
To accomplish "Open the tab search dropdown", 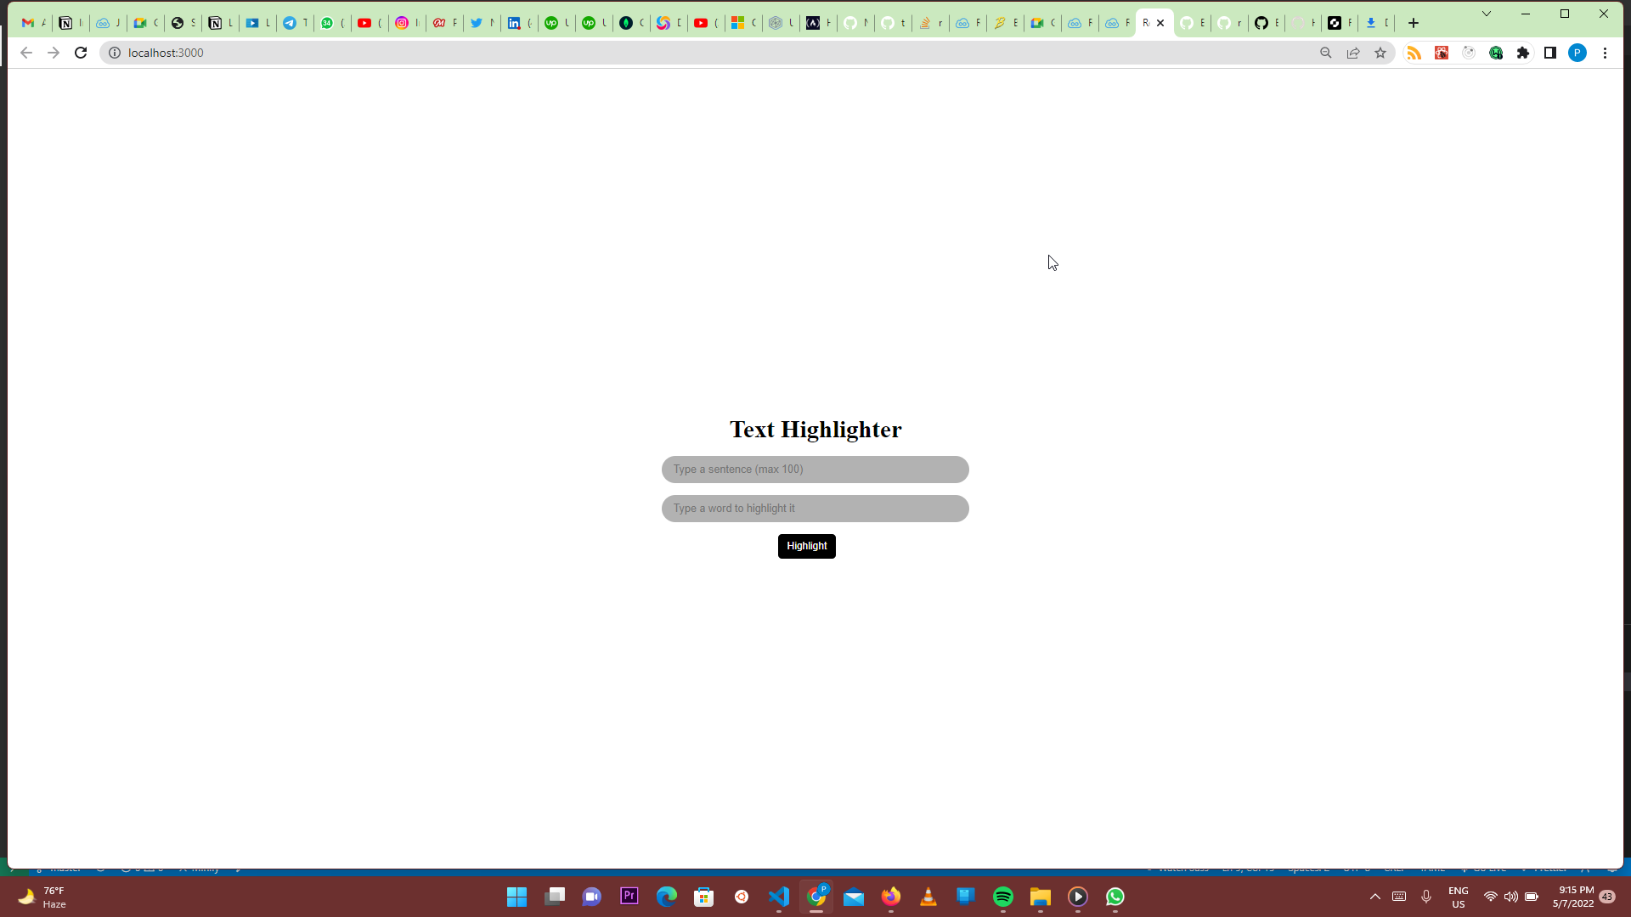I will (1487, 14).
